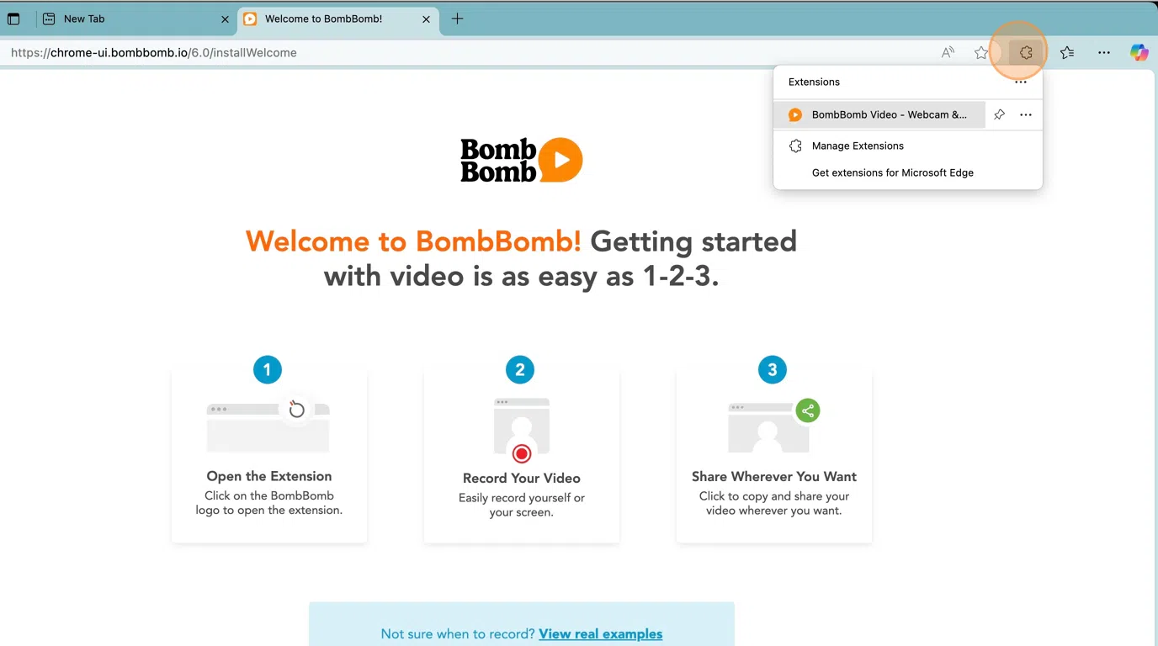Select the Welcome to BombBomb! tab
The width and height of the screenshot is (1158, 646).
(337, 19)
